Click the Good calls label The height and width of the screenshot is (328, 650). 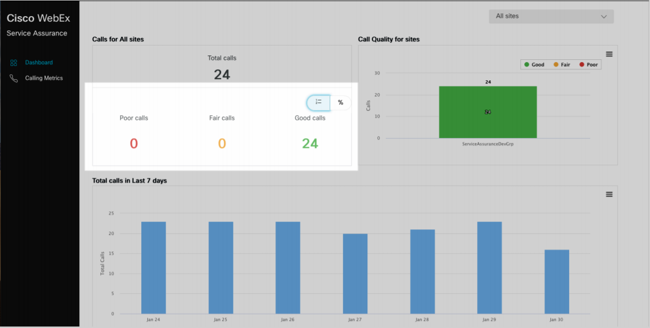pos(310,118)
